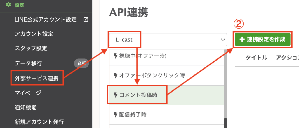299x128 pixels.
Task: Open 外部サービス連携 in the sidebar
Action: pos(36,78)
